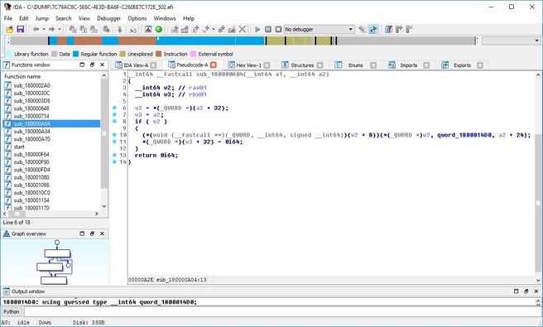This screenshot has height=327, width=543.
Task: Open the back-navigation history dropdown arrow
Action: pos(44,30)
